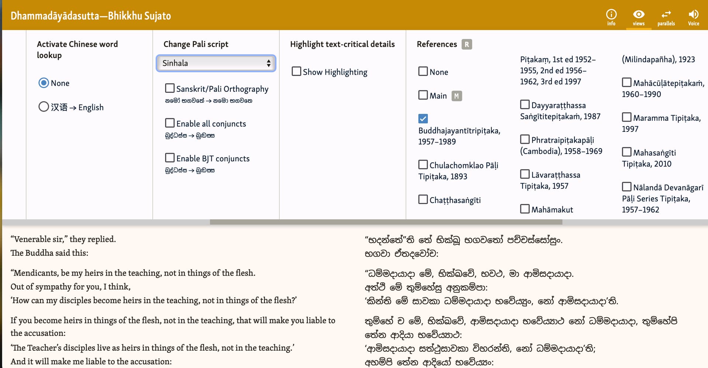Click the M badge next to Main
This screenshot has height=368, width=708.
coord(457,96)
